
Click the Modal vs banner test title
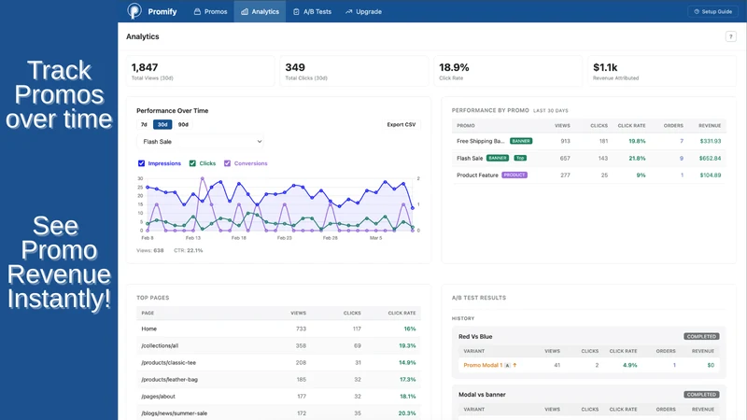(482, 394)
